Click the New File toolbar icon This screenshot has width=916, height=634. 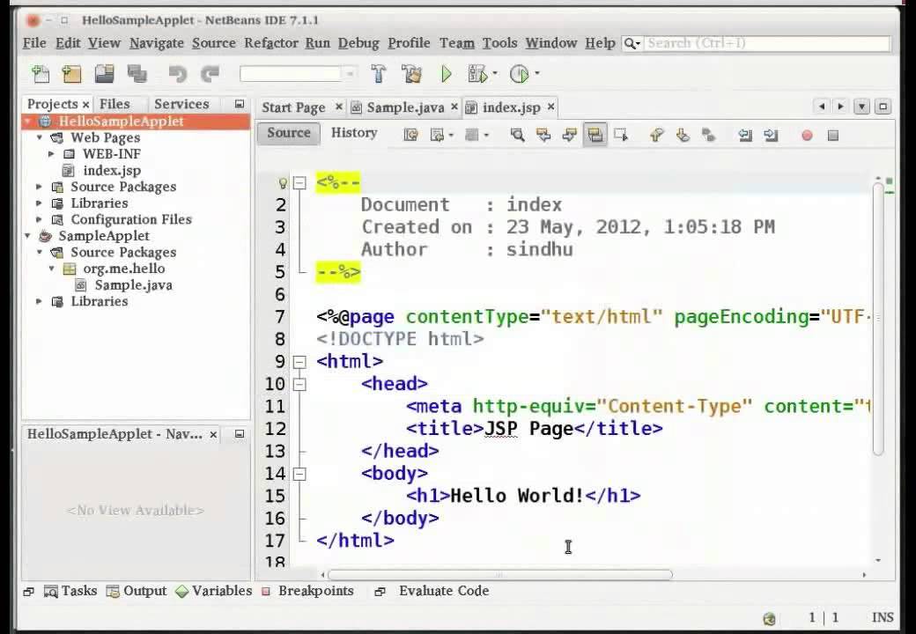[x=41, y=74]
